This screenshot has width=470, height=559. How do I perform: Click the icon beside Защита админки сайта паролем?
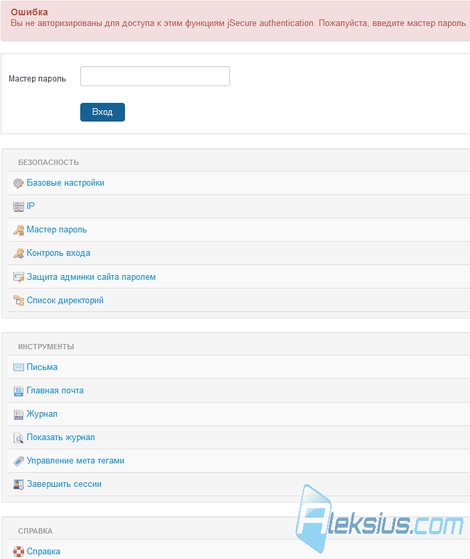tap(18, 277)
